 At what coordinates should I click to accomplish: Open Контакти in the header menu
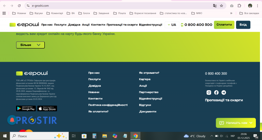click(x=98, y=25)
